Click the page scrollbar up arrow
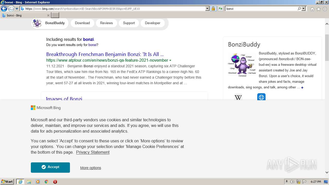 (327, 24)
